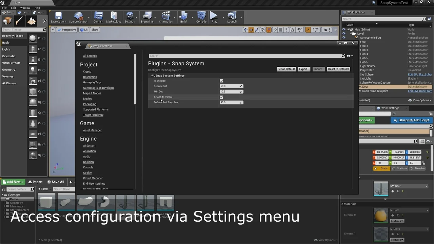Click the Set as Default button
The height and width of the screenshot is (244, 434).
point(286,69)
